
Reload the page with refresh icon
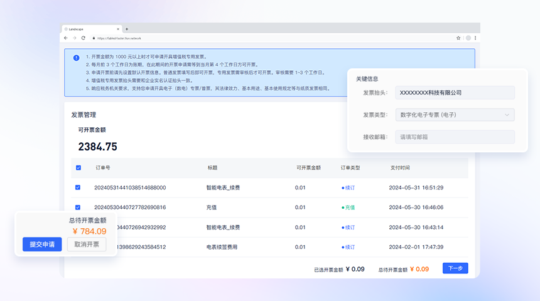point(83,38)
